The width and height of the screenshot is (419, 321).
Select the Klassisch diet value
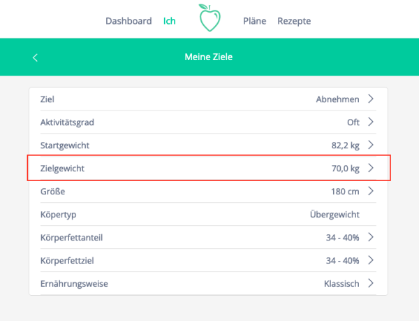click(341, 283)
